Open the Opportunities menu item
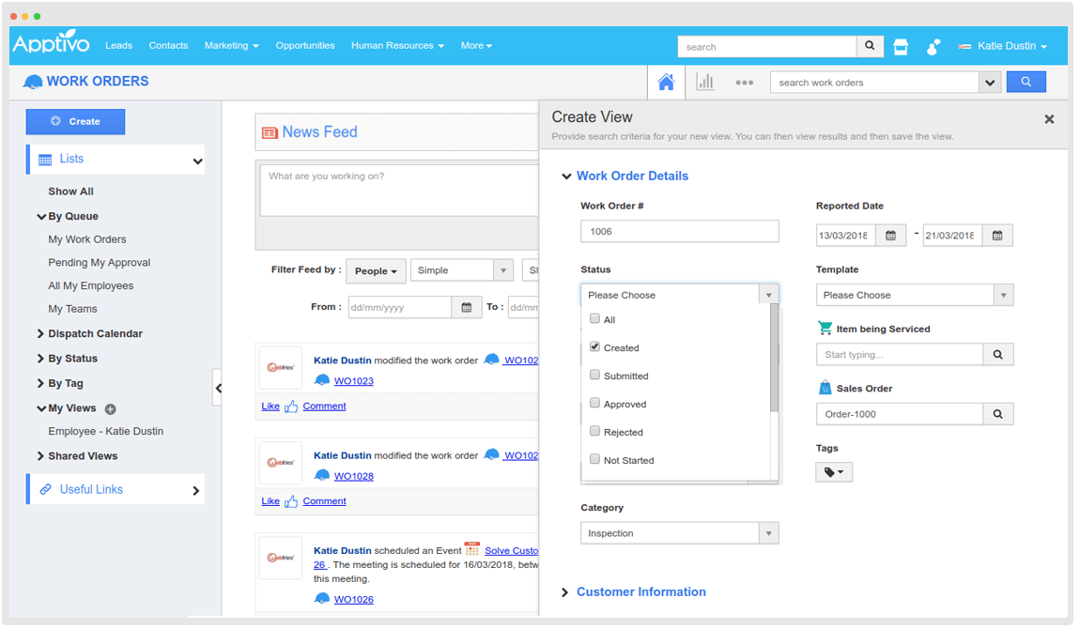The width and height of the screenshot is (1080, 629). pos(306,45)
